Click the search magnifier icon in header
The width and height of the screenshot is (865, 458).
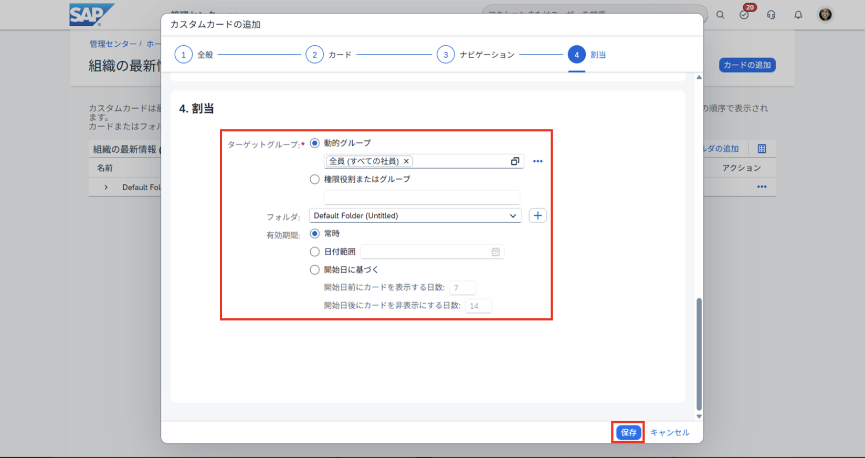point(720,15)
